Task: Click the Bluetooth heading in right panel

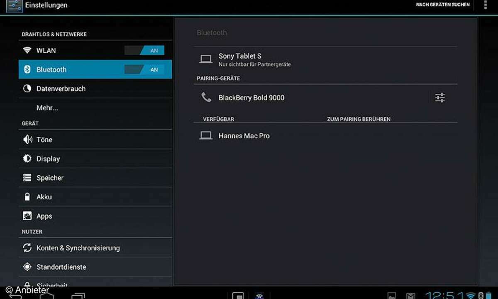Action: [212, 33]
